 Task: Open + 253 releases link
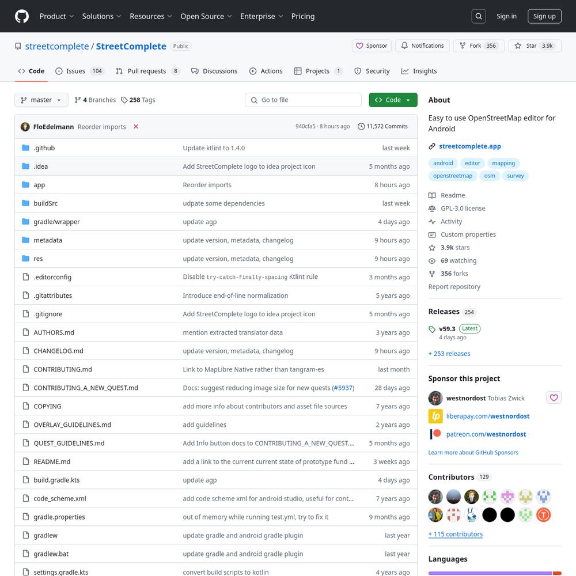[x=449, y=354]
